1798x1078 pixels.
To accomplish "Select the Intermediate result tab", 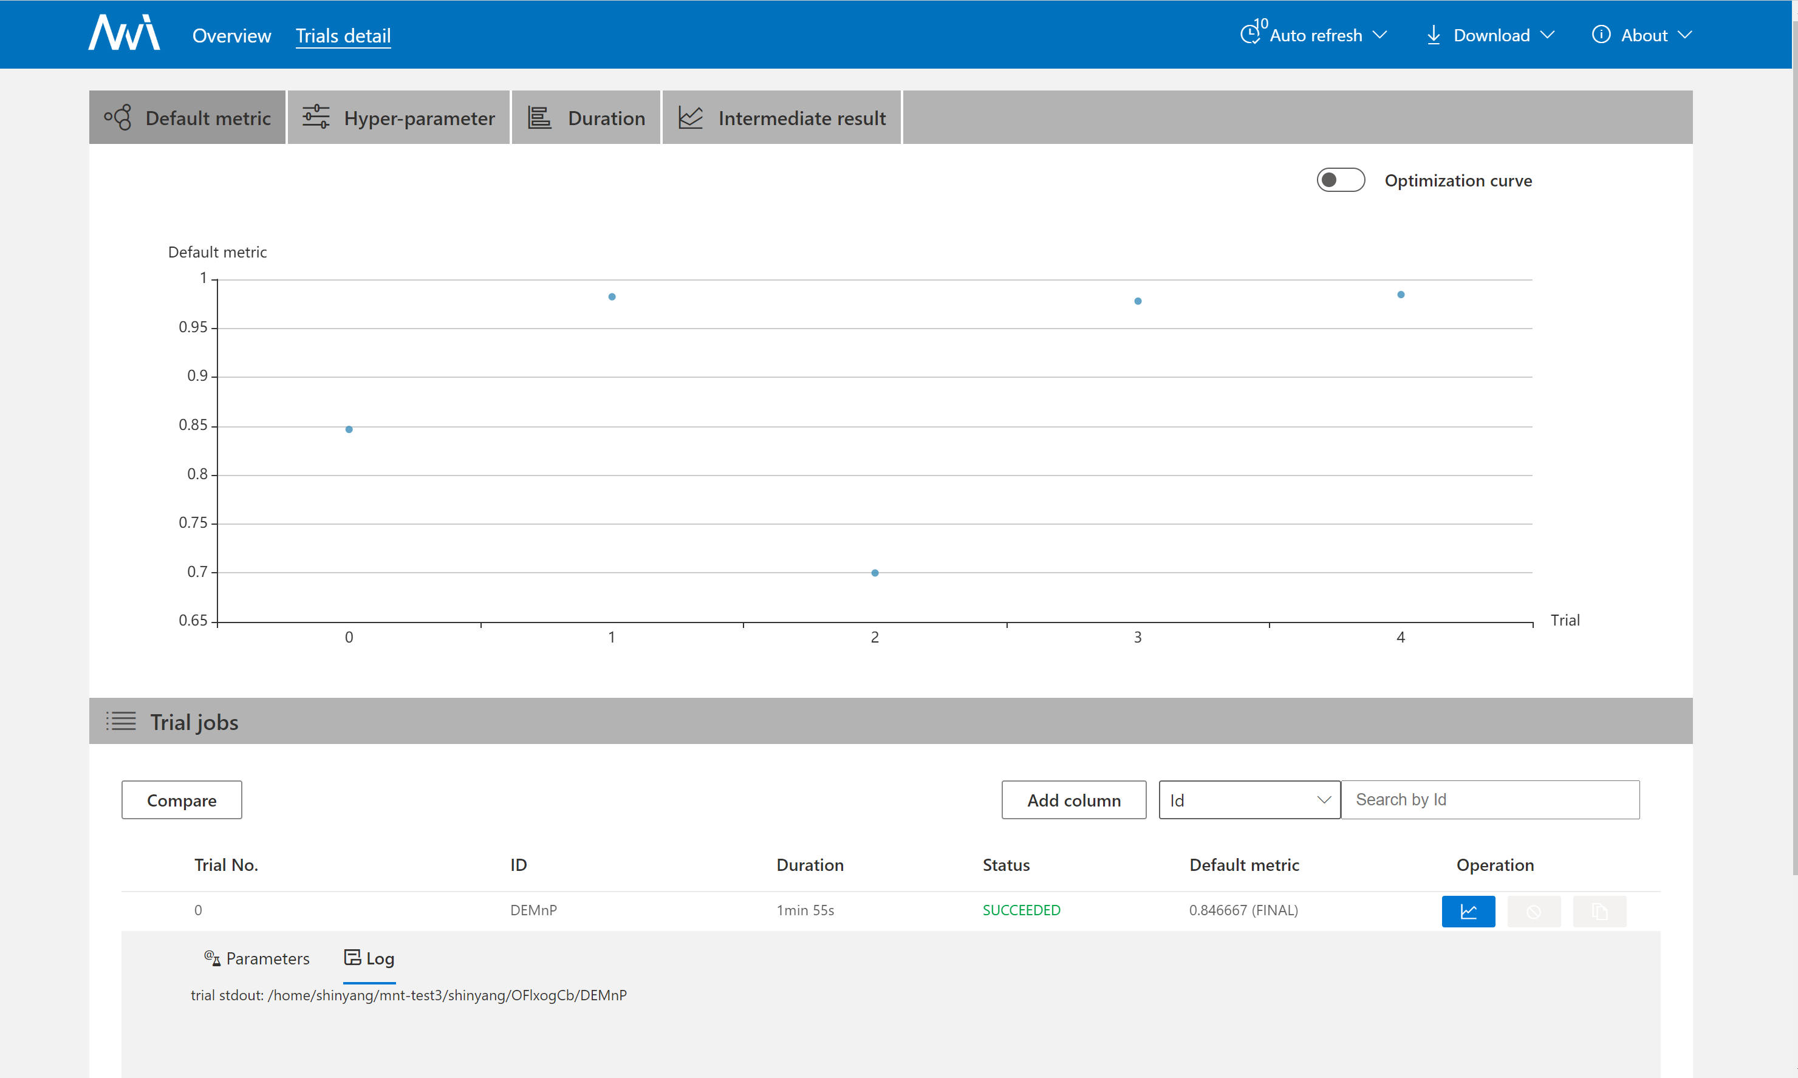I will click(782, 118).
